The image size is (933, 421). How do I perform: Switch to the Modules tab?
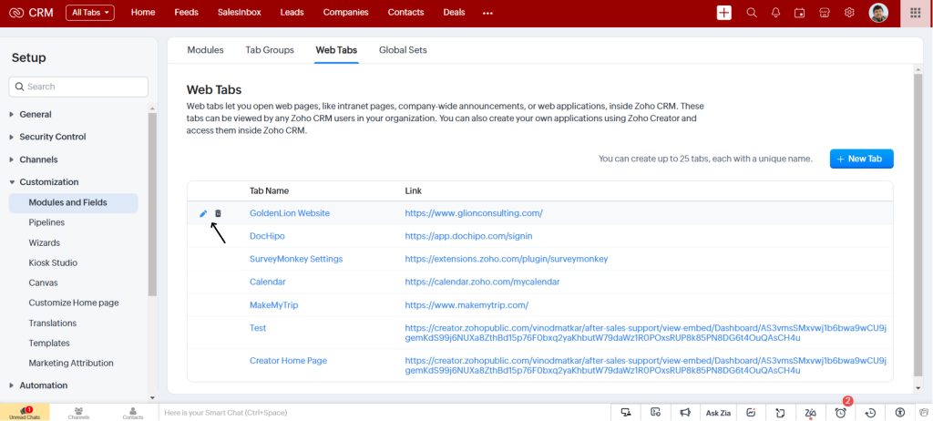[x=205, y=50]
